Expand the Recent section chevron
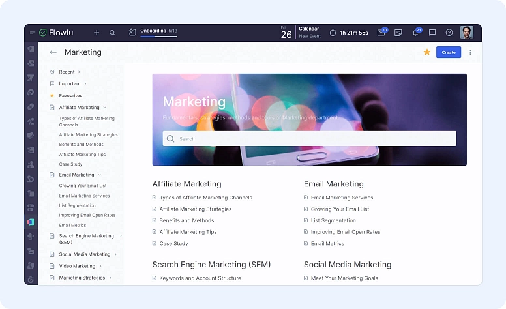Image resolution: width=506 pixels, height=309 pixels. click(x=79, y=72)
